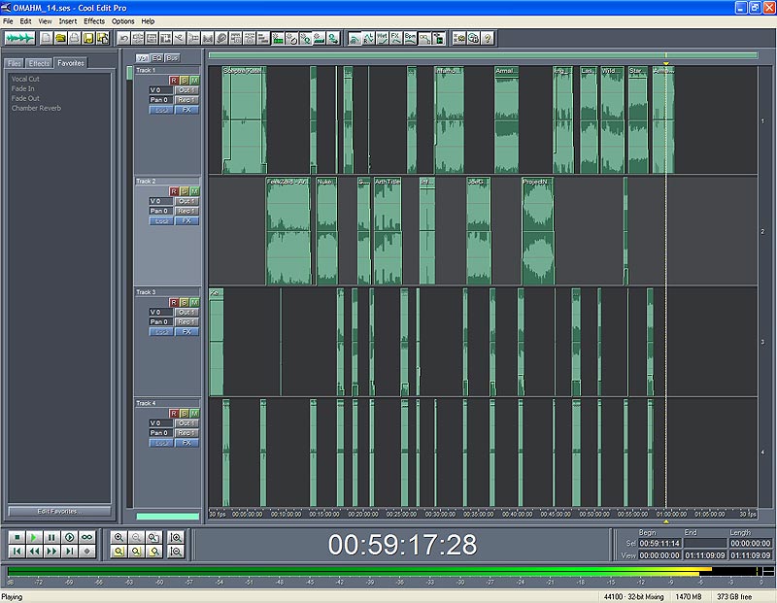Open the Rec 1 input selector on Track 1

point(186,100)
